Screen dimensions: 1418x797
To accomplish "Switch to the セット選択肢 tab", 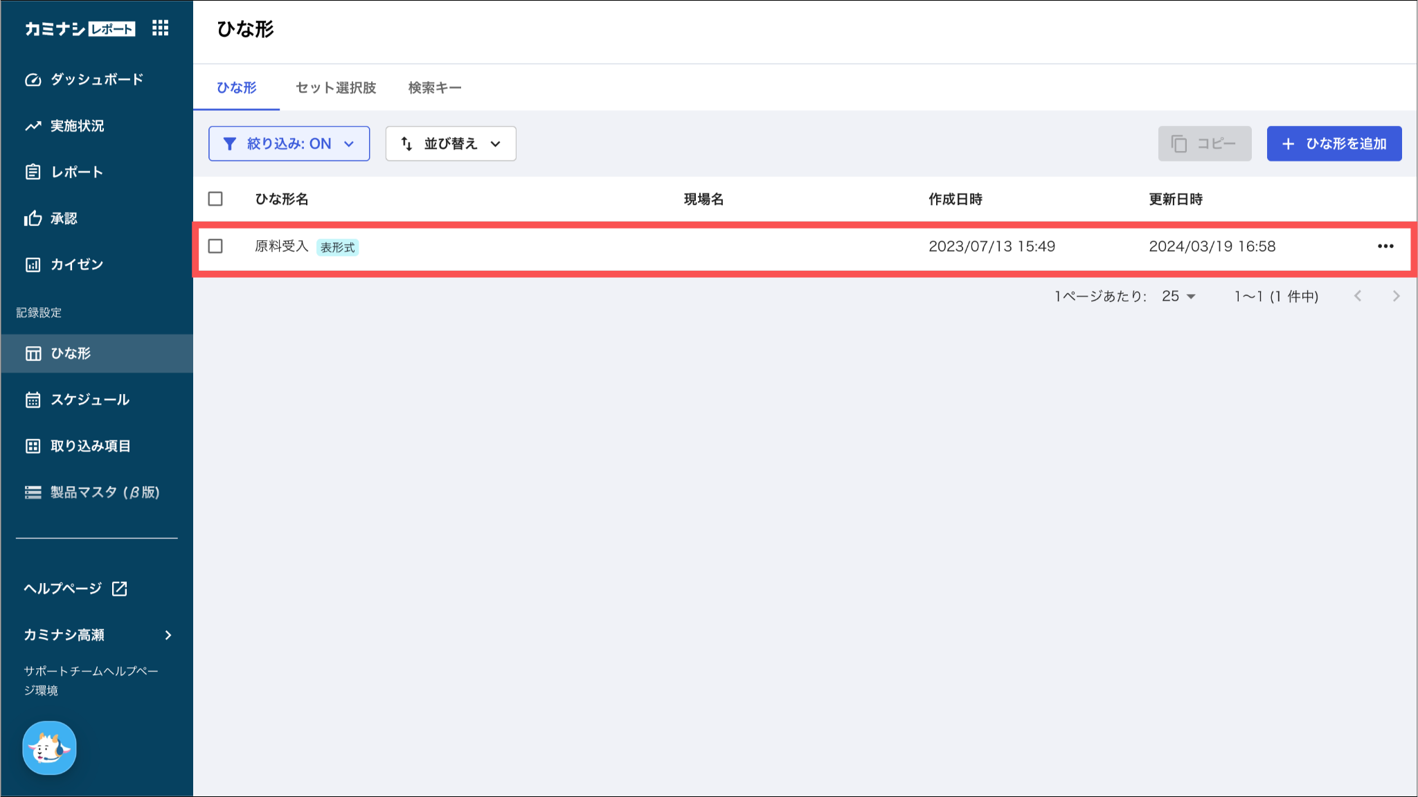I will (x=335, y=88).
